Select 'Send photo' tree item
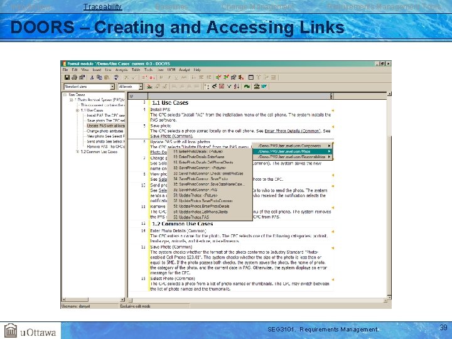Screen dimensions: 452x339 [x=106, y=141]
